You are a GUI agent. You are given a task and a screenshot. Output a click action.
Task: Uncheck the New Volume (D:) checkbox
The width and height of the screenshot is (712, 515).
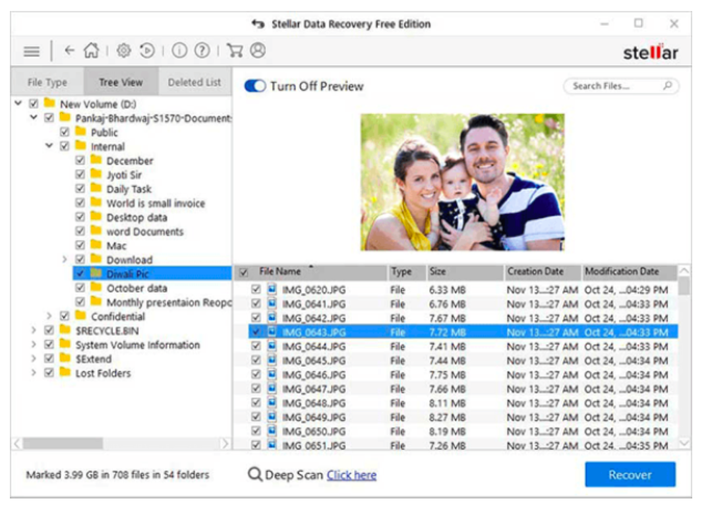pos(34,104)
